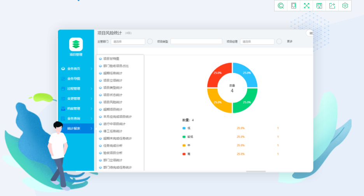364x196 pixels.
Task: Open settings with the gear icon
Action: [x=345, y=5]
